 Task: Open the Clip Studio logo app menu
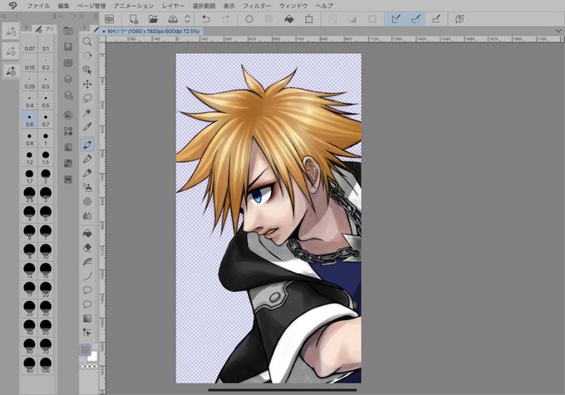tap(12, 6)
